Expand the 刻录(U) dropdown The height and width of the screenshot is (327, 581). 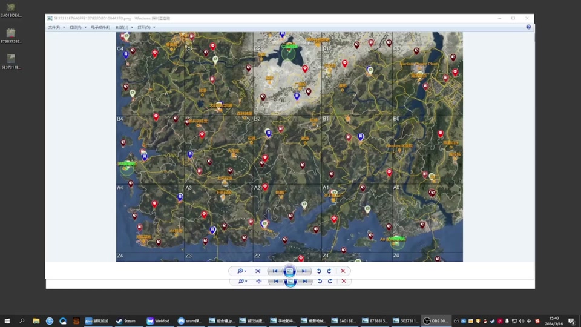click(123, 27)
